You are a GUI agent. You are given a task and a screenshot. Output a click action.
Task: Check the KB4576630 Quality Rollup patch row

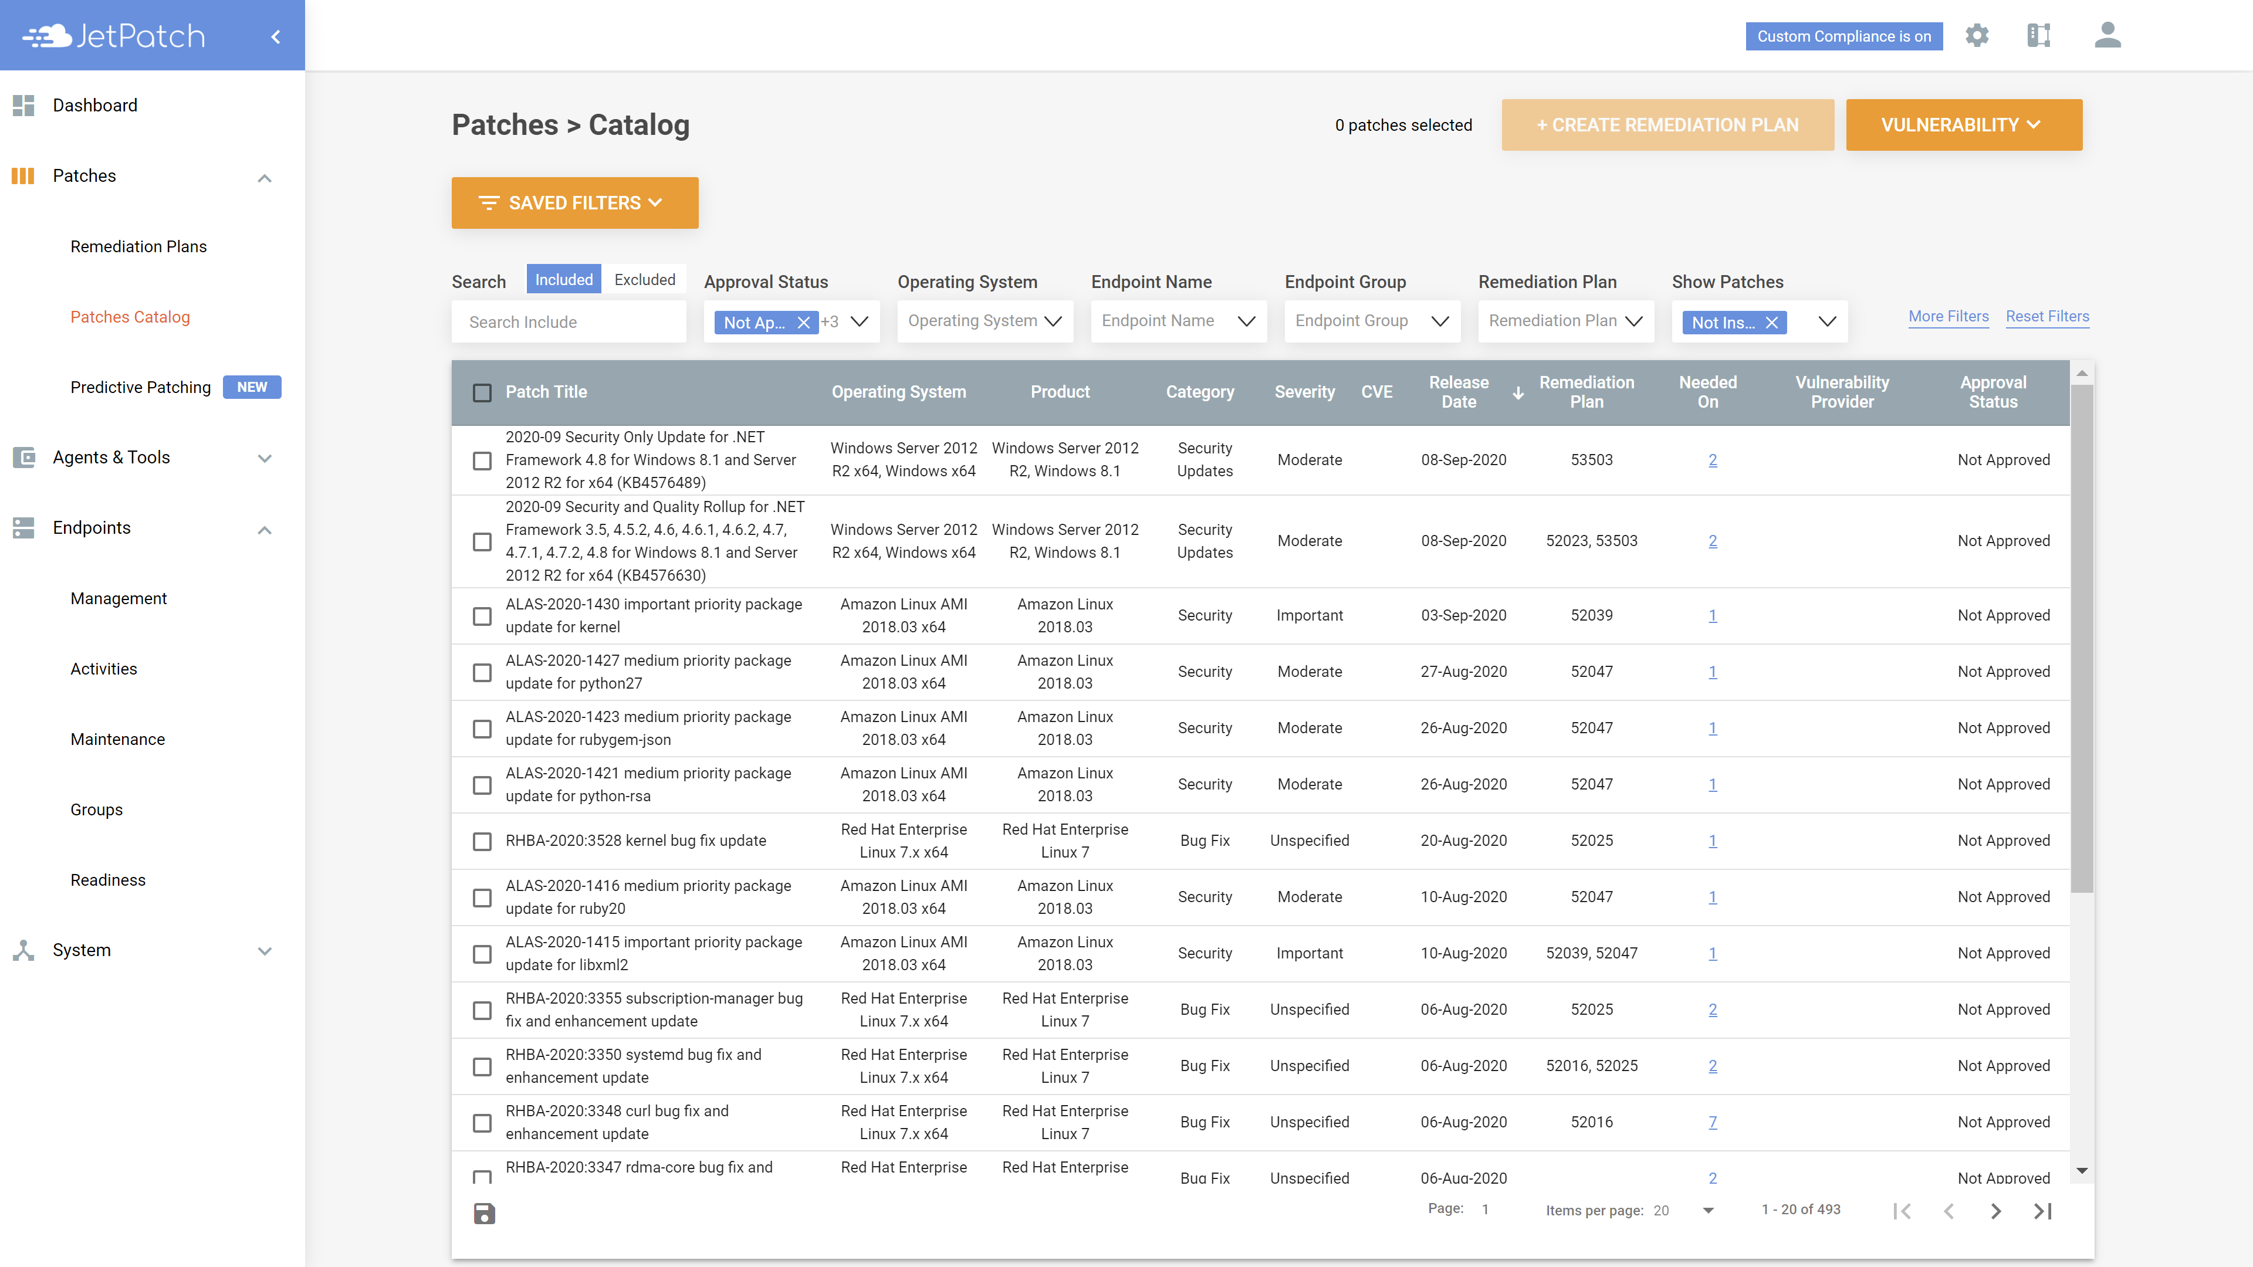point(482,542)
